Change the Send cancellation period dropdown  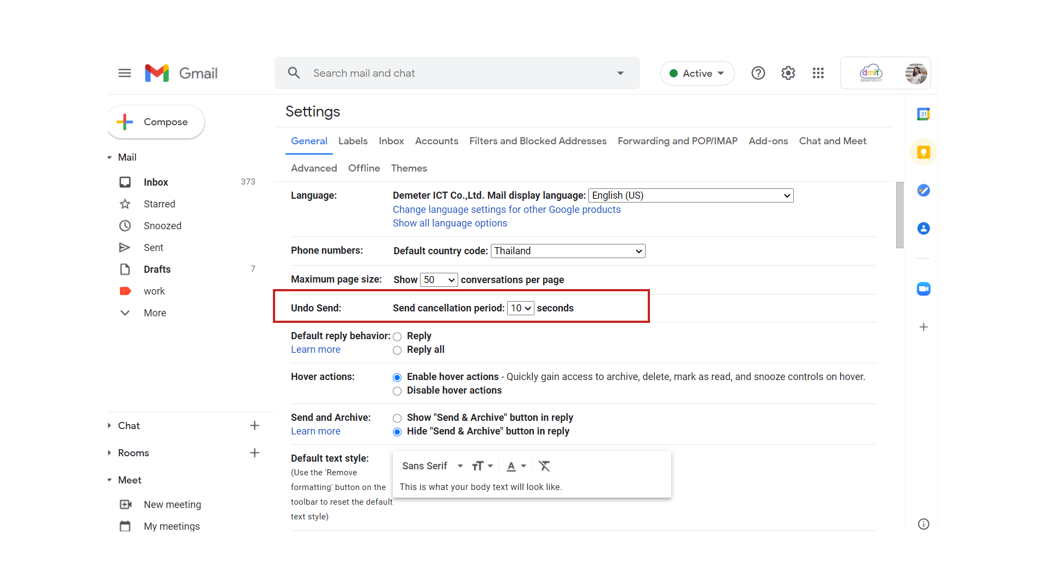(520, 308)
